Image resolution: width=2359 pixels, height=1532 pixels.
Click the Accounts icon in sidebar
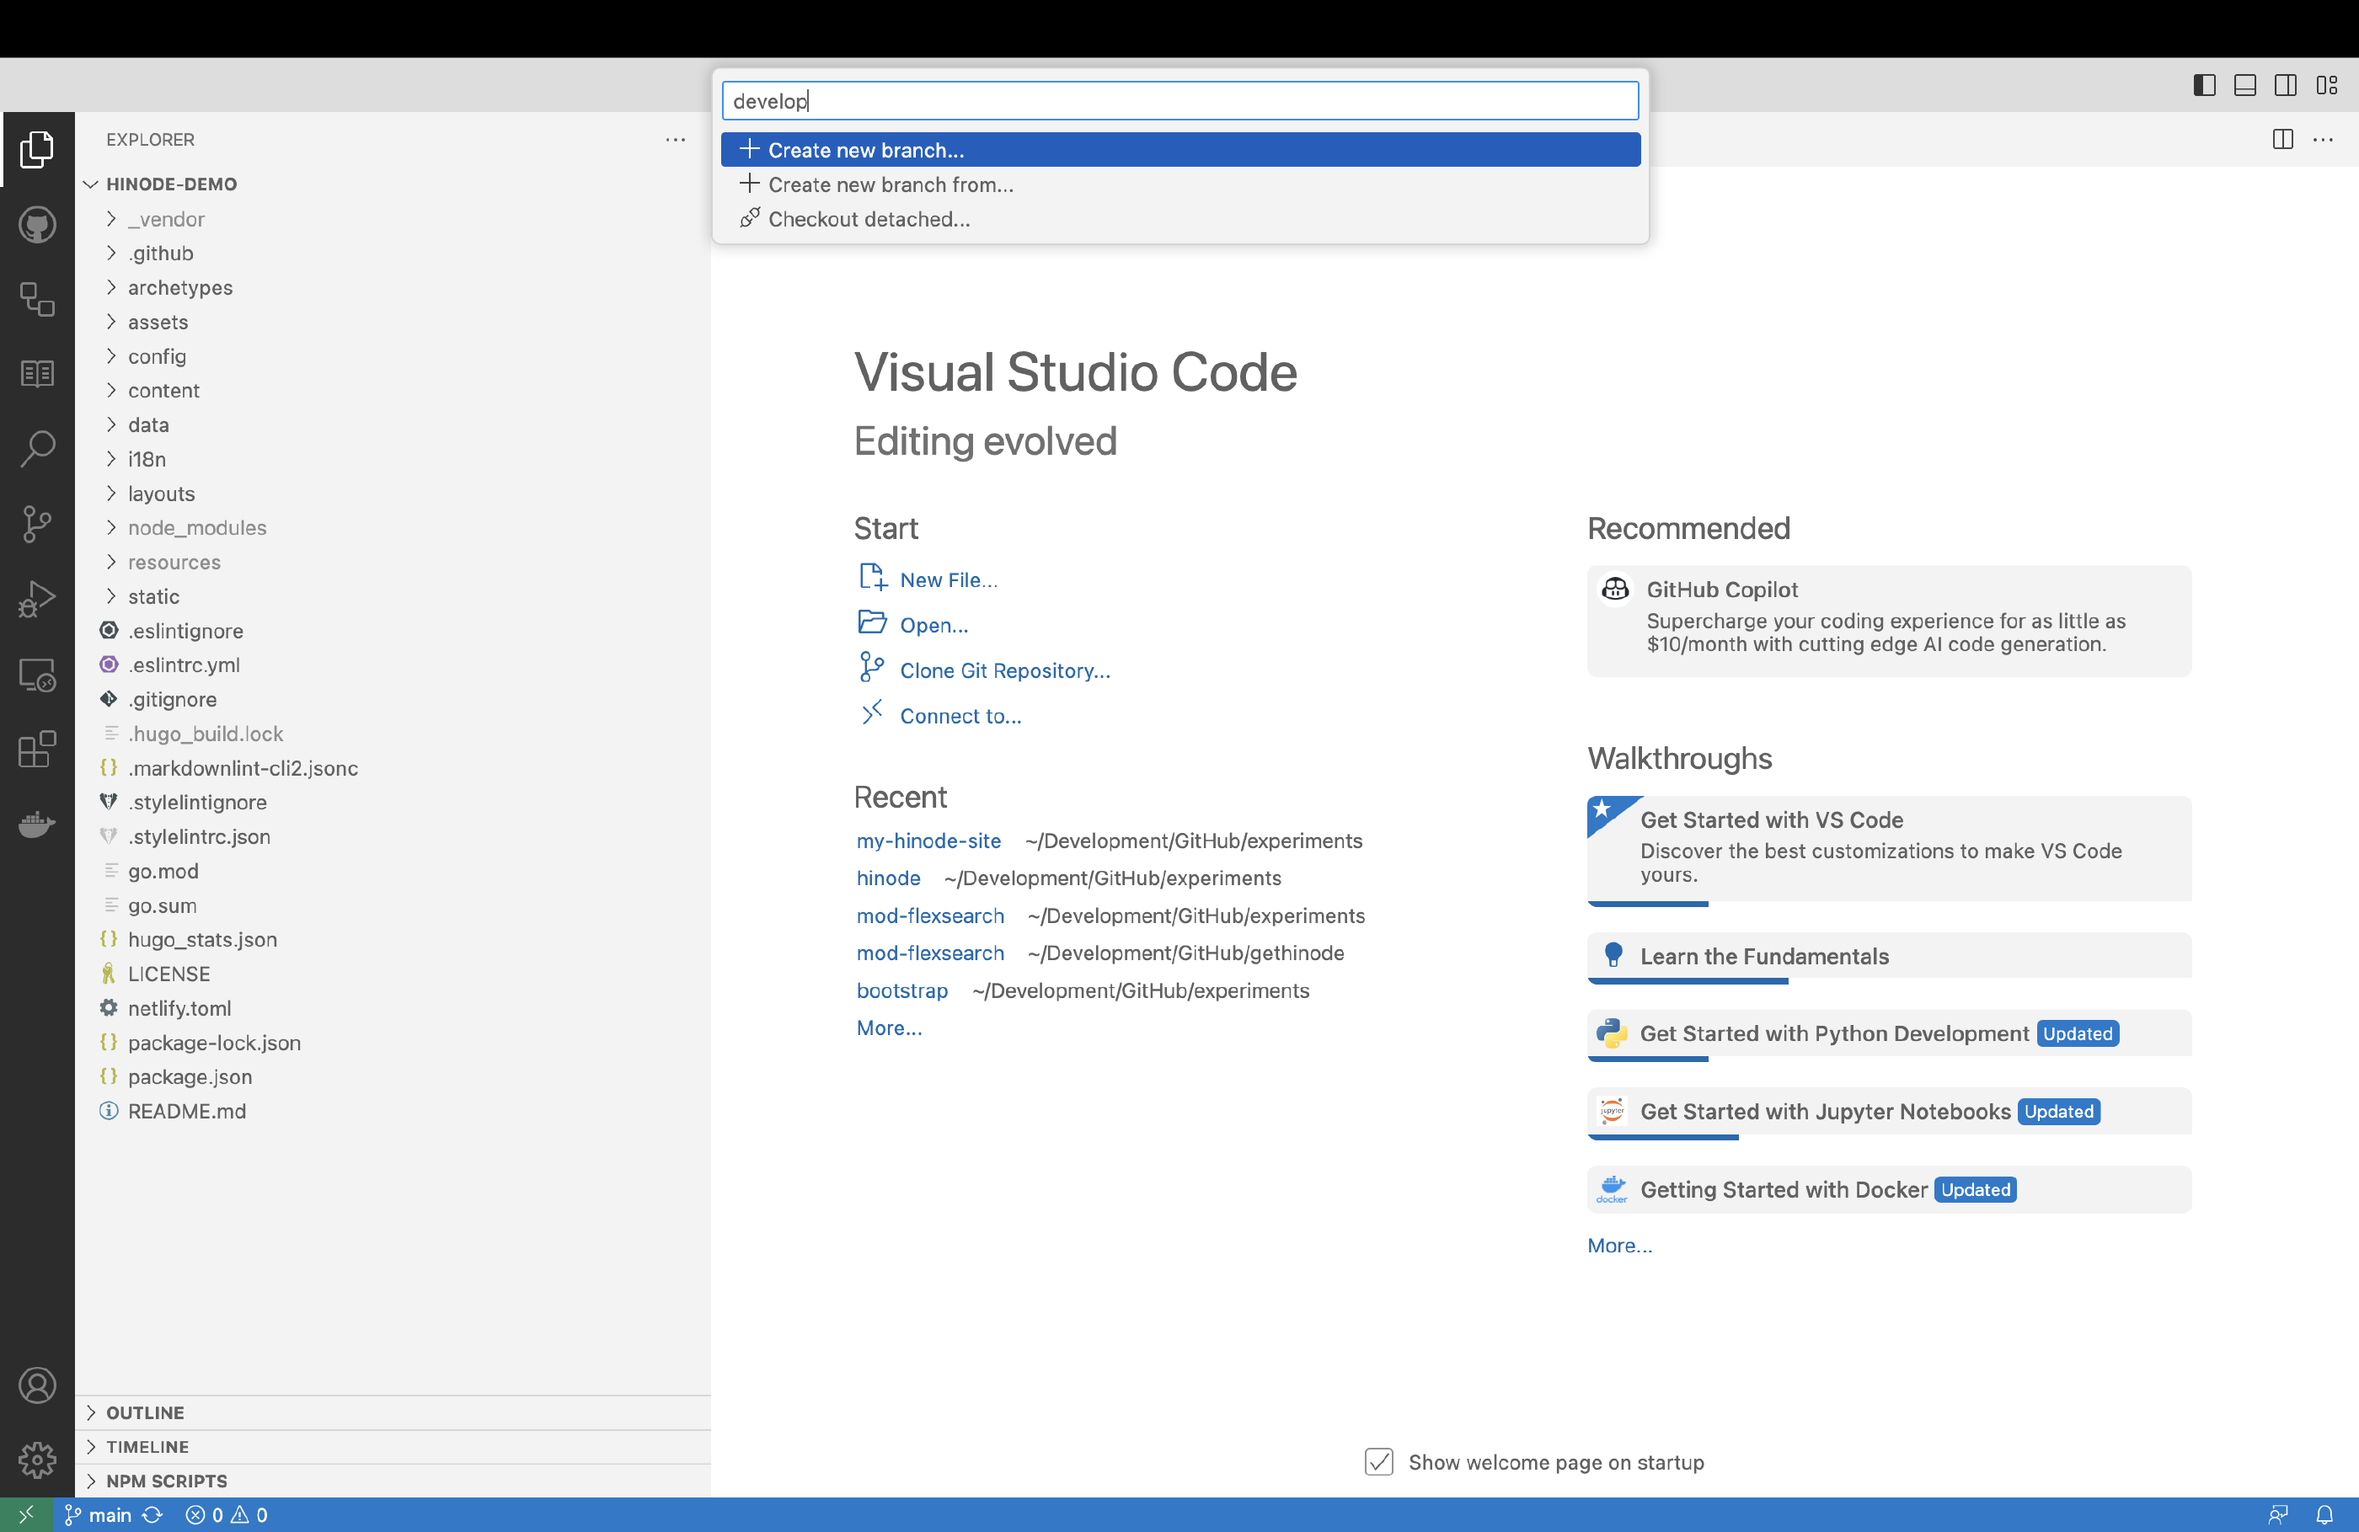pos(36,1384)
